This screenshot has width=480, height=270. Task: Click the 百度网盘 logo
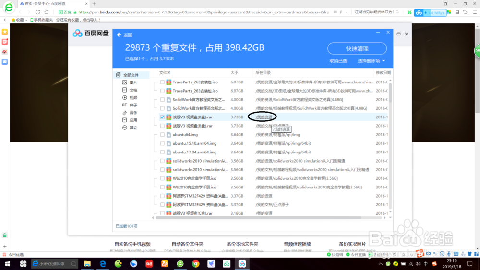coord(91,33)
